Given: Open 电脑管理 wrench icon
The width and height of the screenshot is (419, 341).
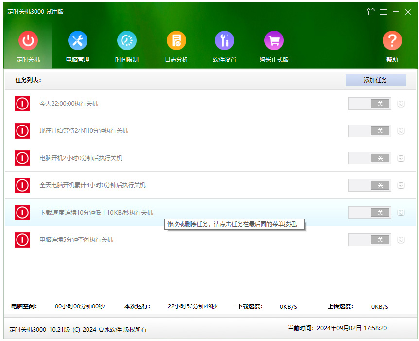Looking at the screenshot, I should (77, 40).
